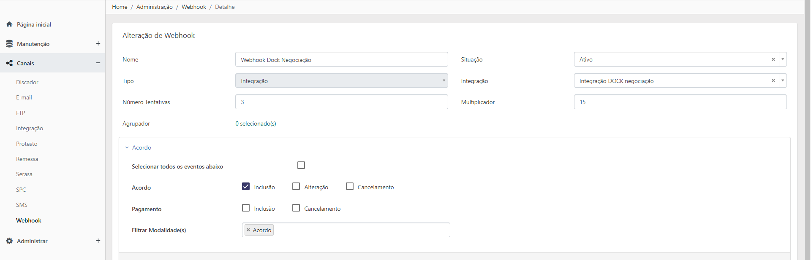
Task: Click the 0 selecionado(s) Agrupador link
Action: point(256,123)
